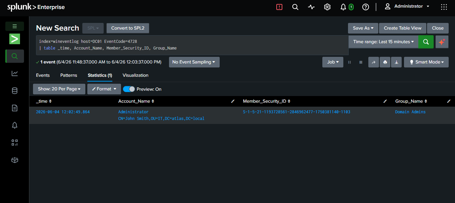Open the alerts bell icon in sidebar

point(15,125)
